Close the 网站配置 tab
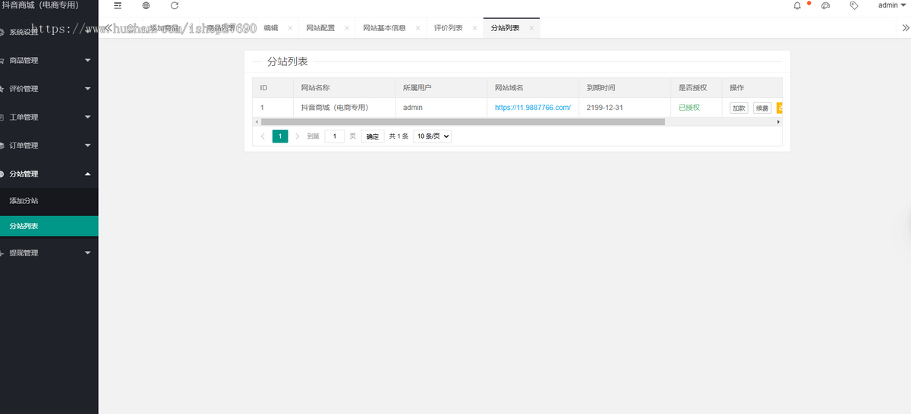 347,28
